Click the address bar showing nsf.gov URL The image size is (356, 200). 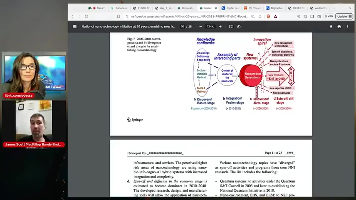190,16
